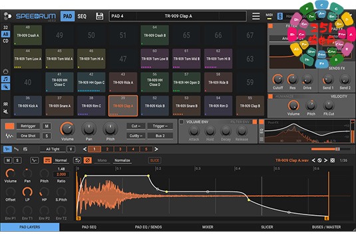Select the blue waveform layer view icon
356x241 pixels.
pos(7,149)
